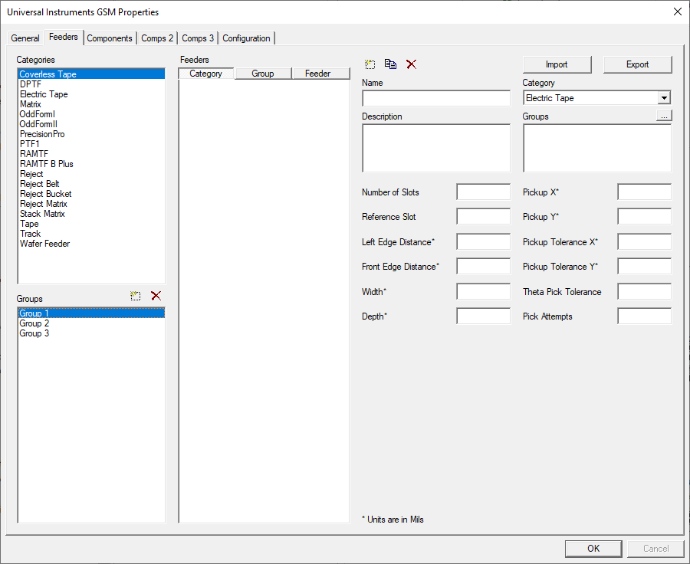Open the Groups browse dialog via the ellipsis
The image size is (690, 564).
[665, 115]
